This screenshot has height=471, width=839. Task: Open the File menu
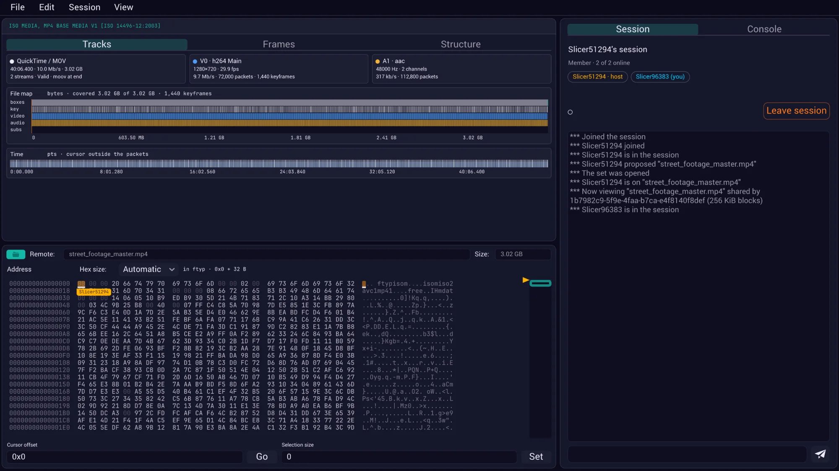pyautogui.click(x=18, y=7)
